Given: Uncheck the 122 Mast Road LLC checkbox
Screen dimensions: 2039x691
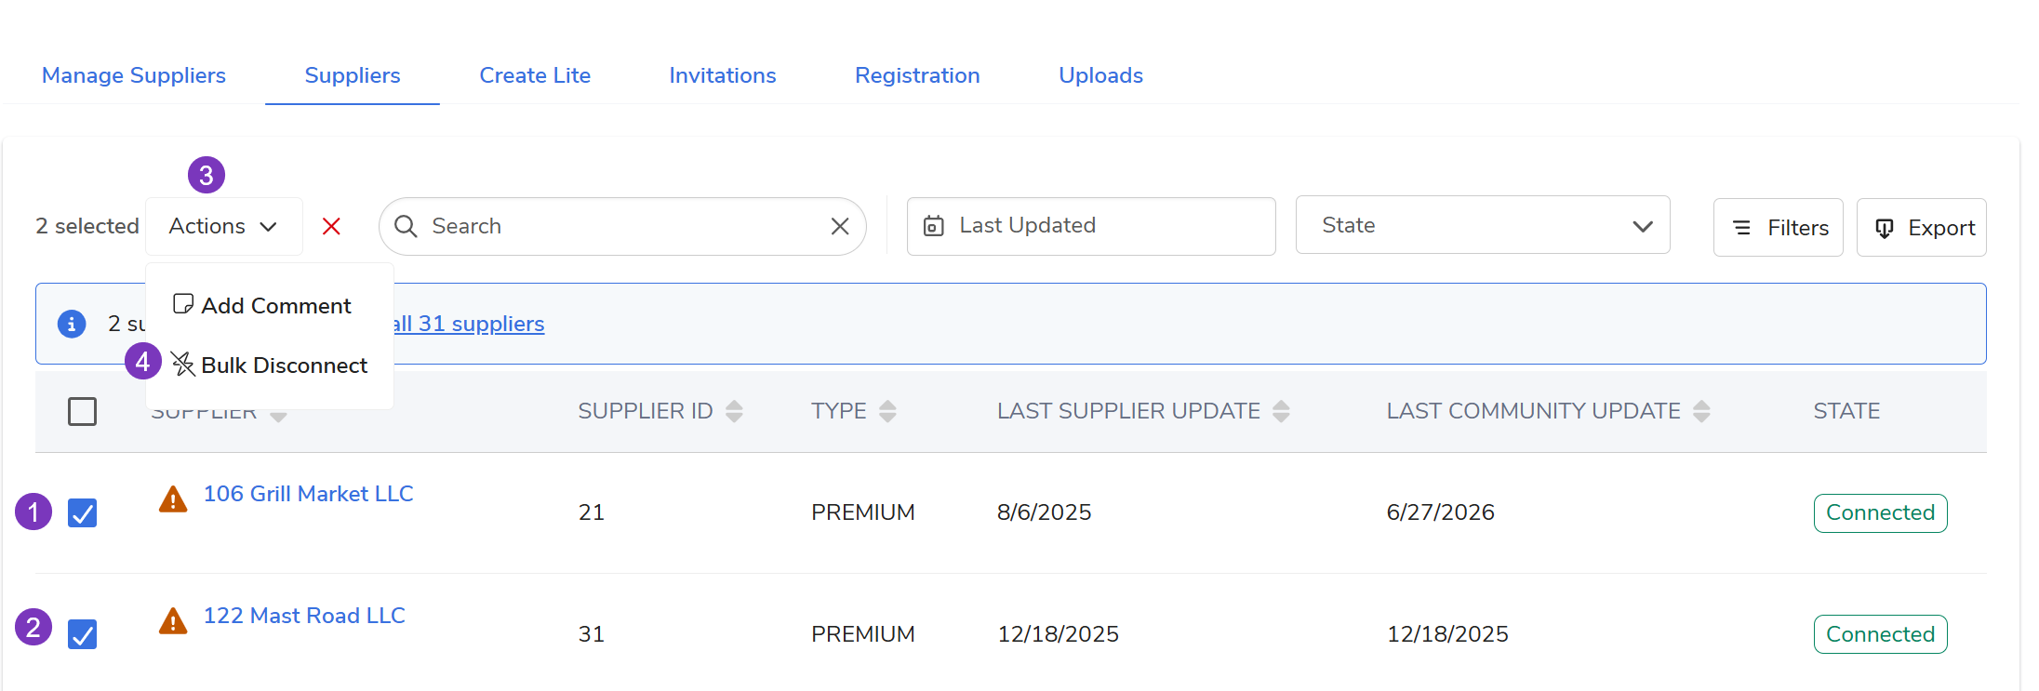Looking at the screenshot, I should 82,634.
